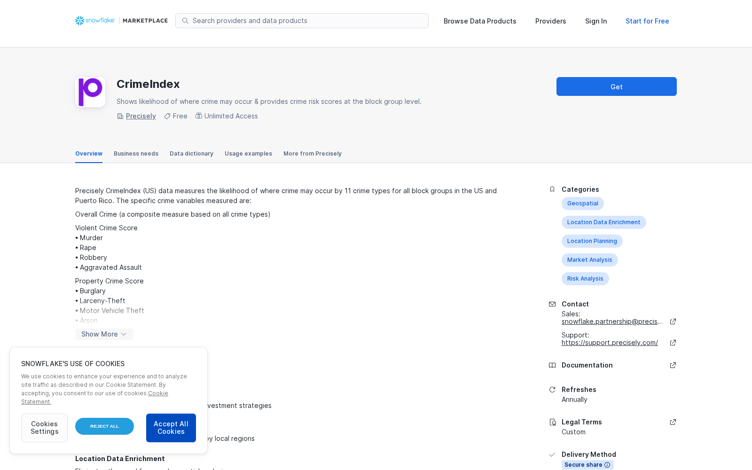This screenshot has height=470, width=752.
Task: Click the gift icon beside Unlimited Access
Action: (x=199, y=116)
